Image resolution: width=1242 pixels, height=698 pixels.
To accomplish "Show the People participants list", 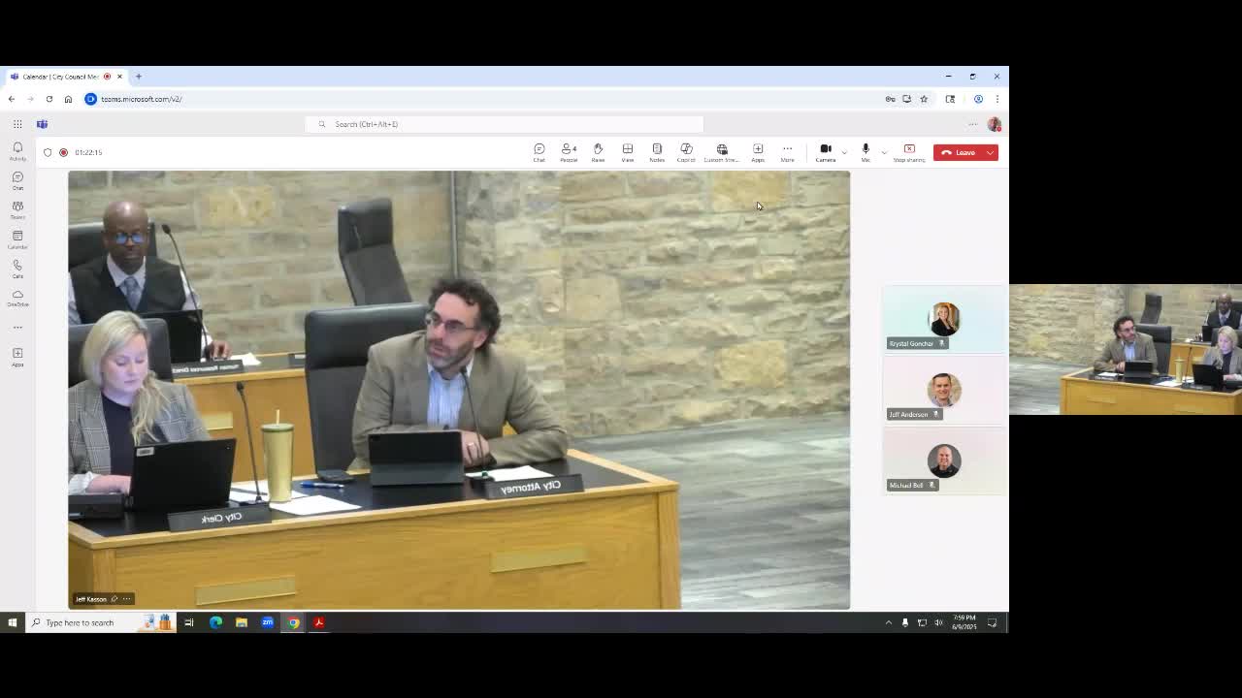I will coord(569,151).
